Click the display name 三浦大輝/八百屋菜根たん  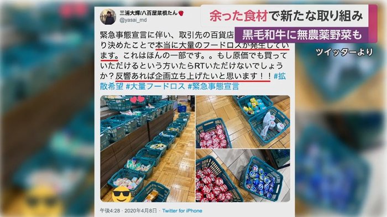(x=148, y=13)
